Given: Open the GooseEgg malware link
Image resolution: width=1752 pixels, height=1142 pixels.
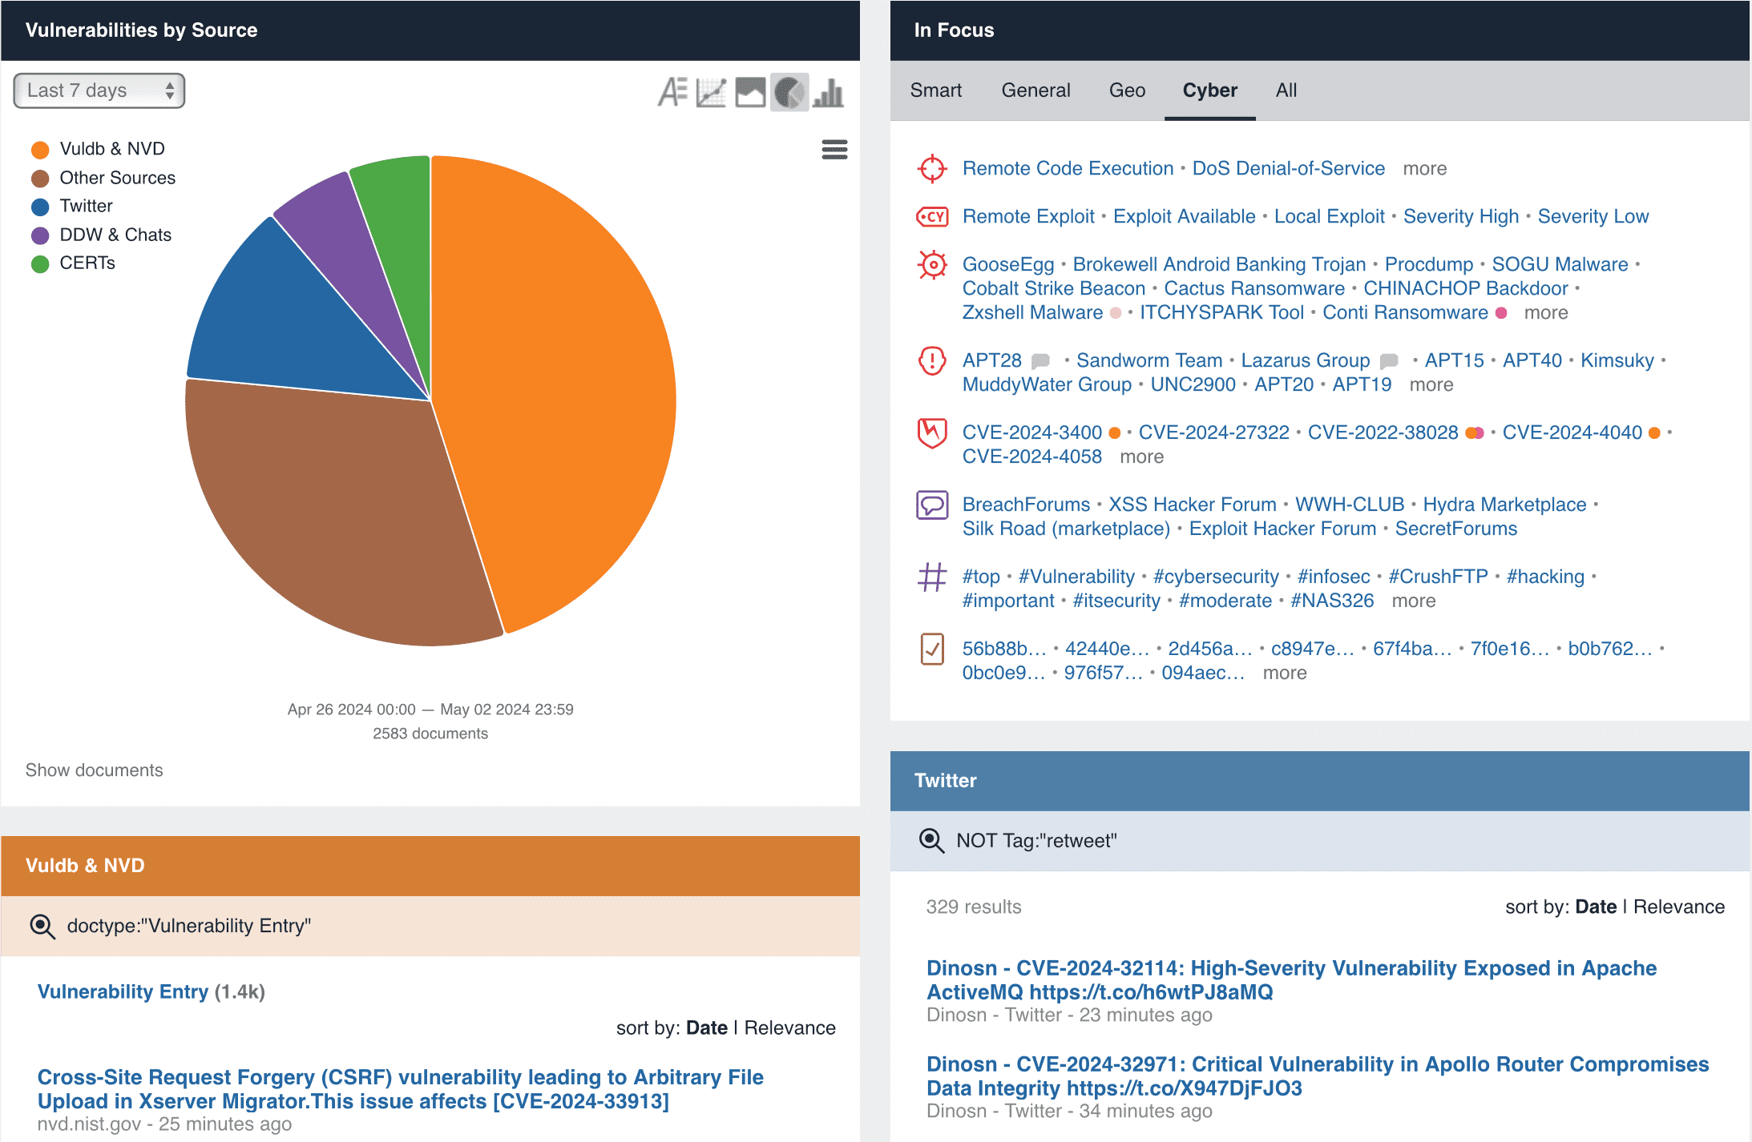Looking at the screenshot, I should 1007,264.
